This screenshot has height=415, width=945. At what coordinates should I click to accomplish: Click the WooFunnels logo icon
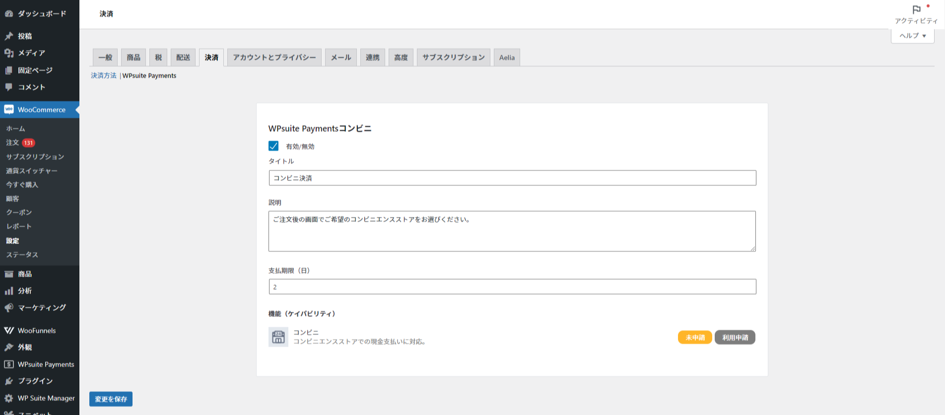click(9, 330)
